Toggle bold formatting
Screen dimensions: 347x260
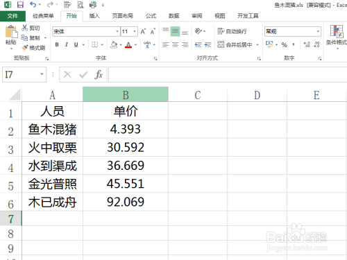point(57,44)
